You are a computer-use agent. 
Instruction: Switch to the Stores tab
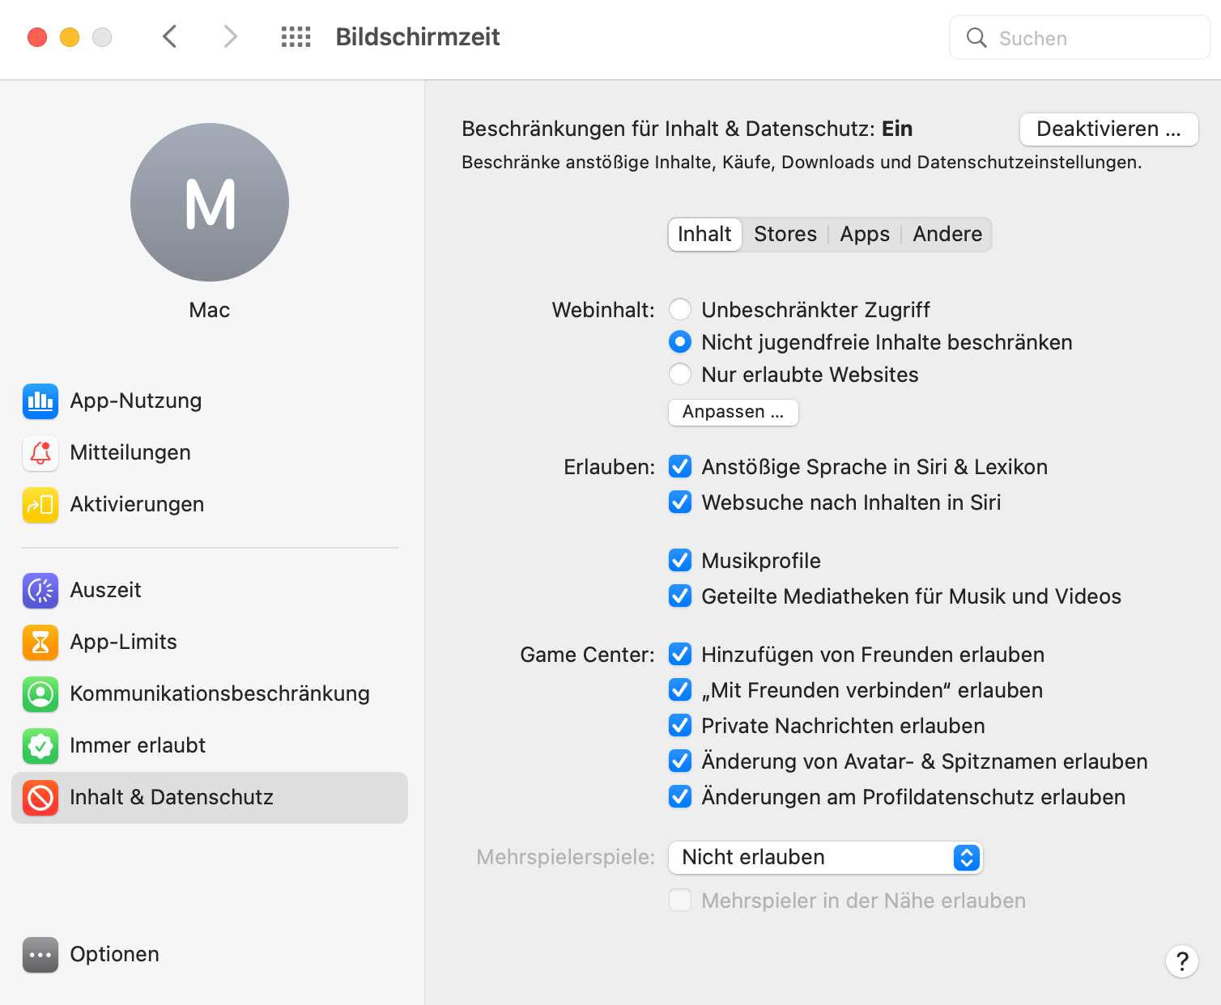click(785, 235)
